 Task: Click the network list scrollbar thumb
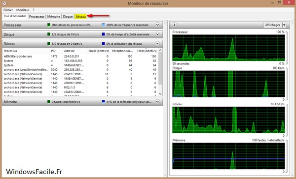(x=160, y=68)
